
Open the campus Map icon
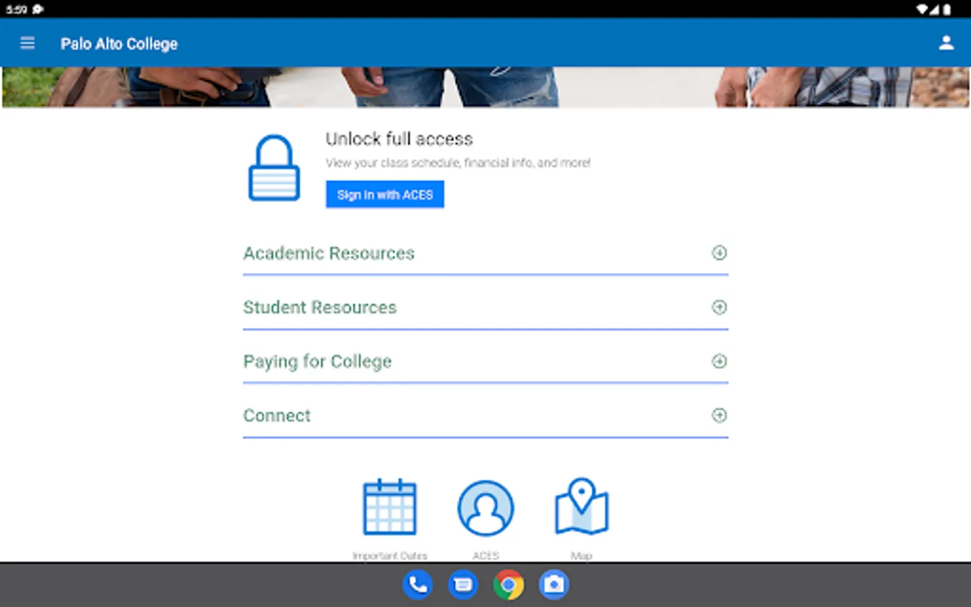(x=581, y=507)
